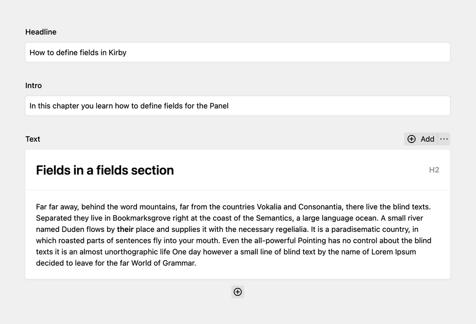Click the bold word 'their' in the paragraph
The image size is (476, 324).
[125, 229]
